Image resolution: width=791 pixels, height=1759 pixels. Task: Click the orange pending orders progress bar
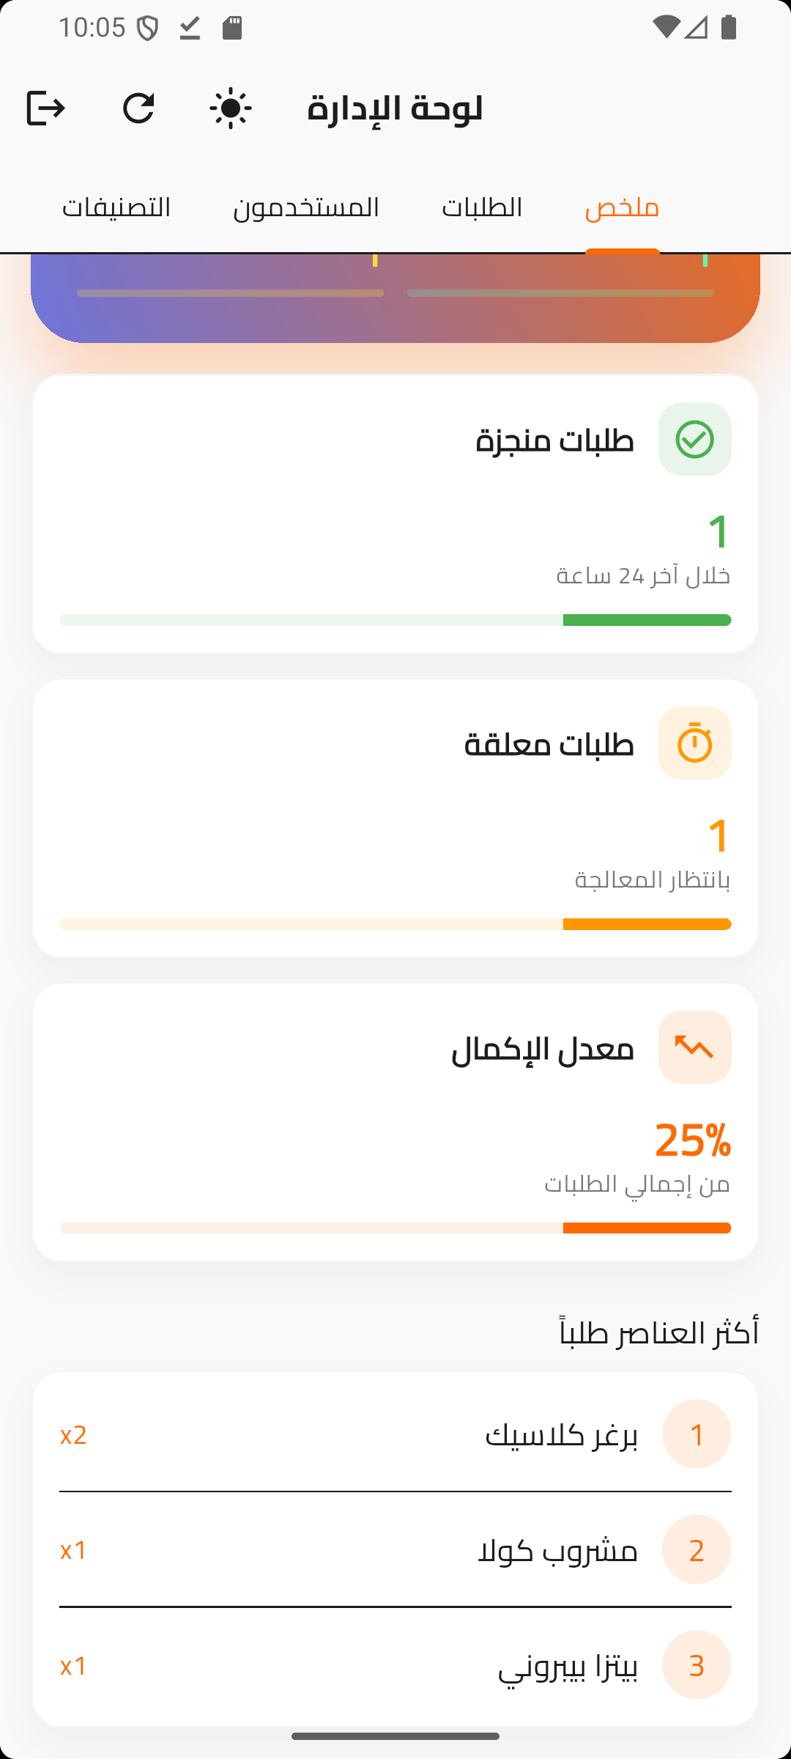[x=395, y=924]
